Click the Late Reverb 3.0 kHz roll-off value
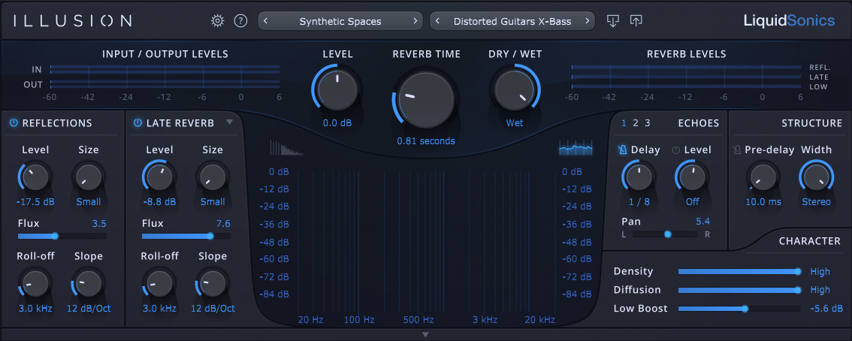The height and width of the screenshot is (341, 852). click(159, 309)
